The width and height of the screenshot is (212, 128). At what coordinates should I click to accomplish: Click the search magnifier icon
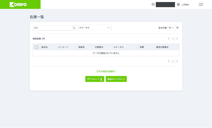74,28
